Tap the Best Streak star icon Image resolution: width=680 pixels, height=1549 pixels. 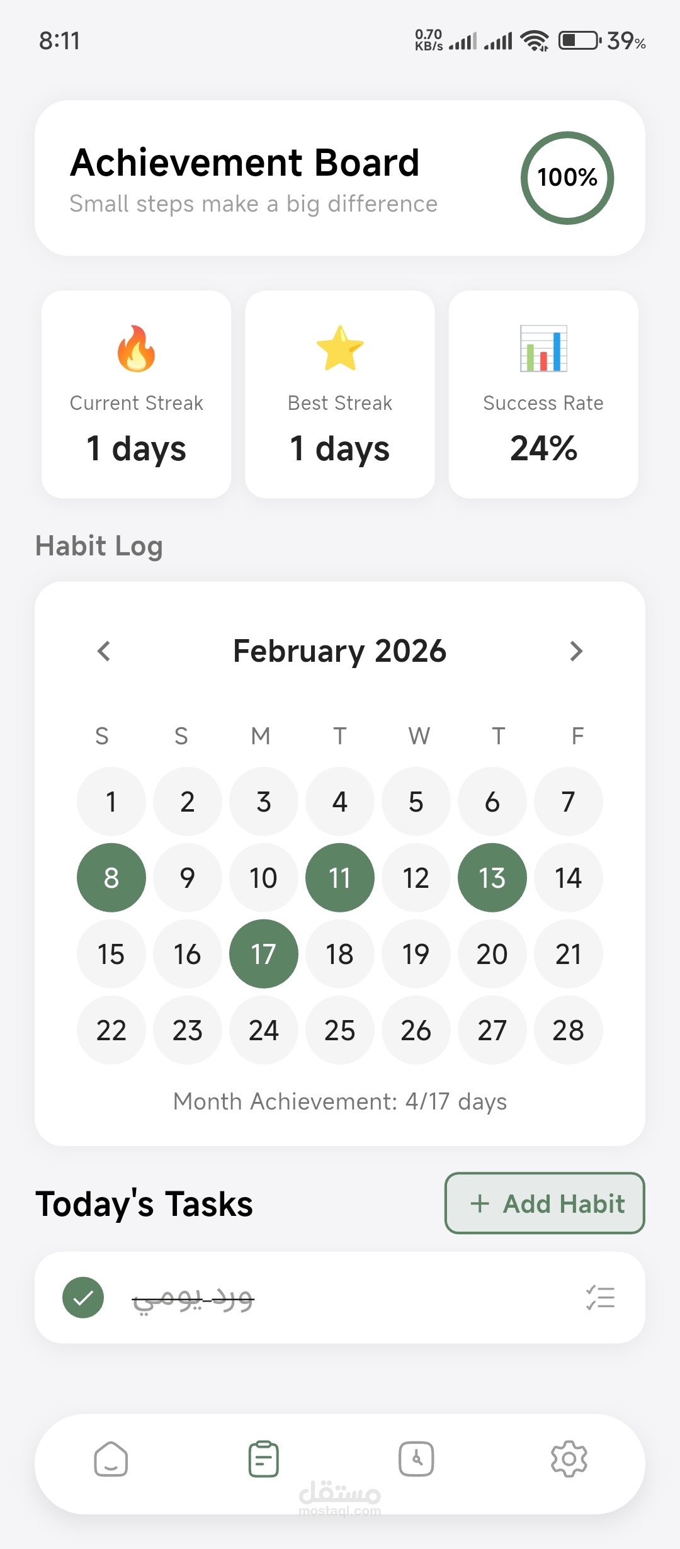point(340,348)
